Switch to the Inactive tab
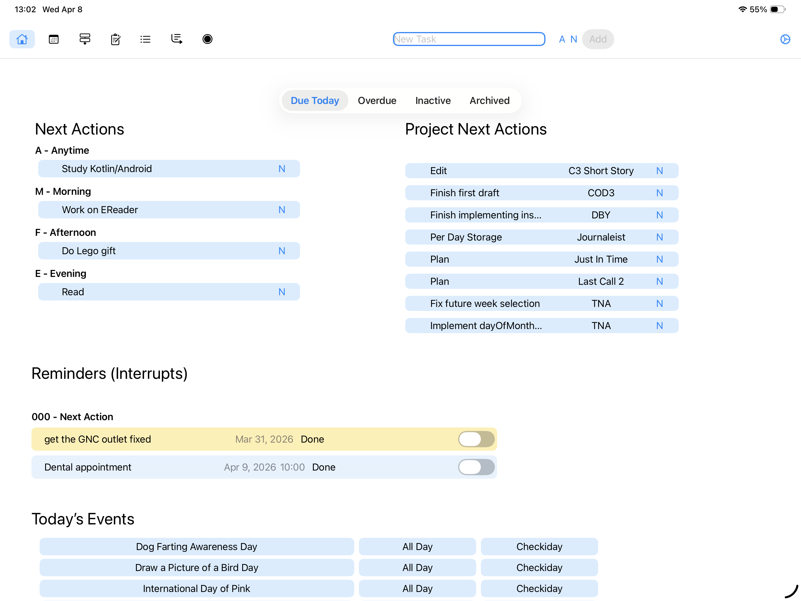This screenshot has width=801, height=601. (x=433, y=100)
